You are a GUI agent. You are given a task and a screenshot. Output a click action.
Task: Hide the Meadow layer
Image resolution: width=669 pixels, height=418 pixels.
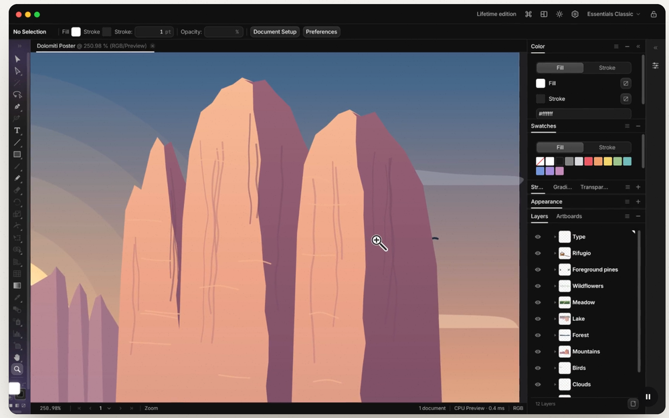coord(538,302)
